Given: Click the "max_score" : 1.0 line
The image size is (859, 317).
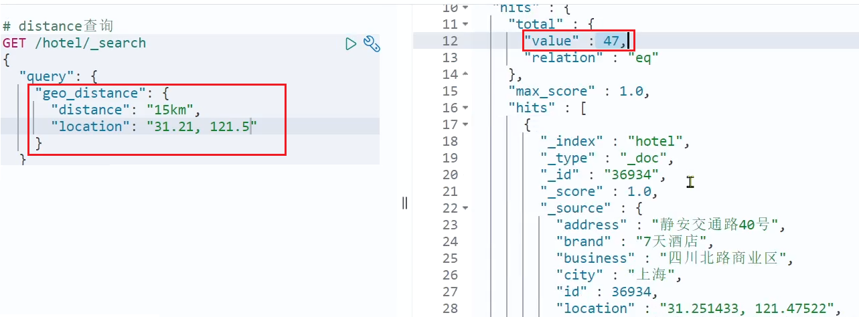Looking at the screenshot, I should (x=578, y=92).
